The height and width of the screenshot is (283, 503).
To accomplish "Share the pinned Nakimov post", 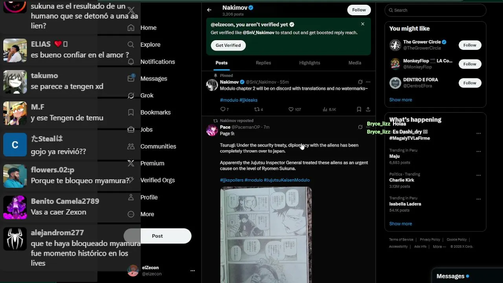I will (x=368, y=109).
